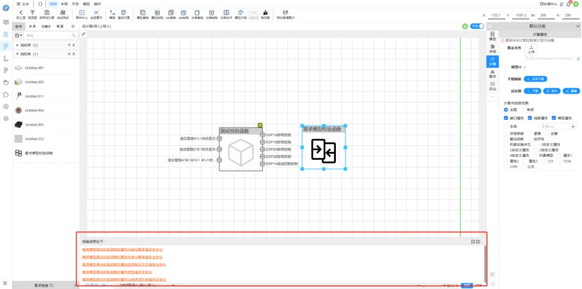This screenshot has width=582, height=289.
Task: Click the refresh icon beside 文件
Action: click(40, 4)
